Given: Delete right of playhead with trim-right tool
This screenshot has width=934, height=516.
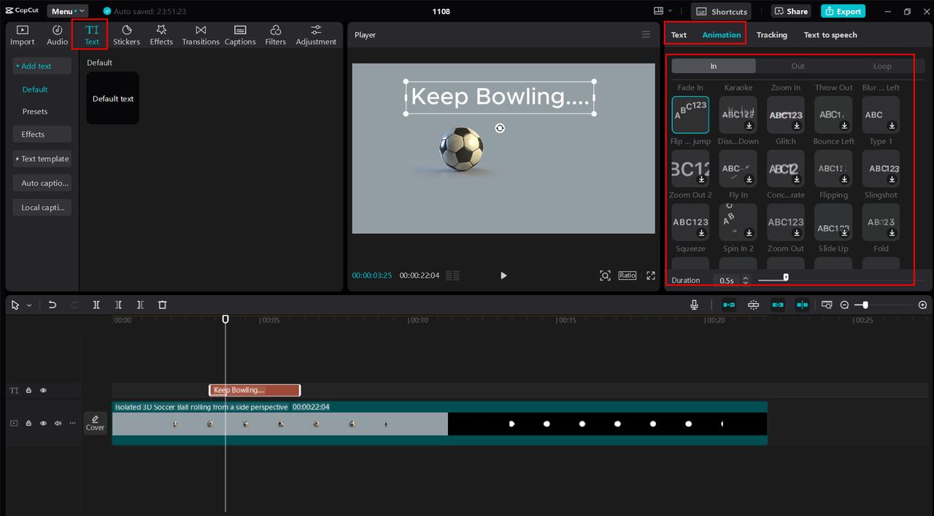Looking at the screenshot, I should click(140, 305).
